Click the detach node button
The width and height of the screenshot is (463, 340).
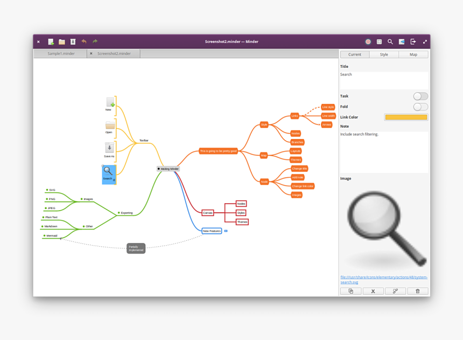pyautogui.click(x=395, y=291)
